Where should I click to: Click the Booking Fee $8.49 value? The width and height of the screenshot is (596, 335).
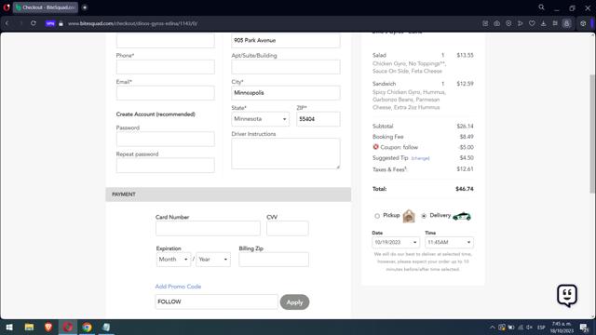tap(467, 137)
